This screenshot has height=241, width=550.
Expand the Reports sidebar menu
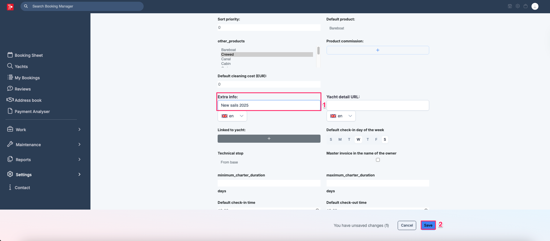[x=44, y=159]
